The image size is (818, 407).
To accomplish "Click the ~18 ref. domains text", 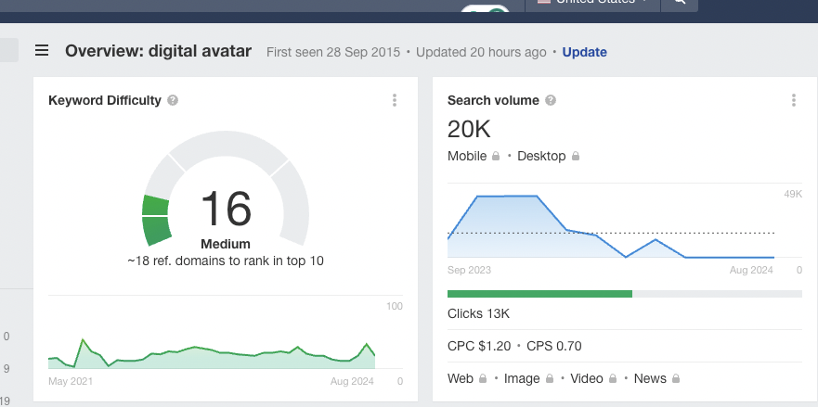I will [226, 261].
